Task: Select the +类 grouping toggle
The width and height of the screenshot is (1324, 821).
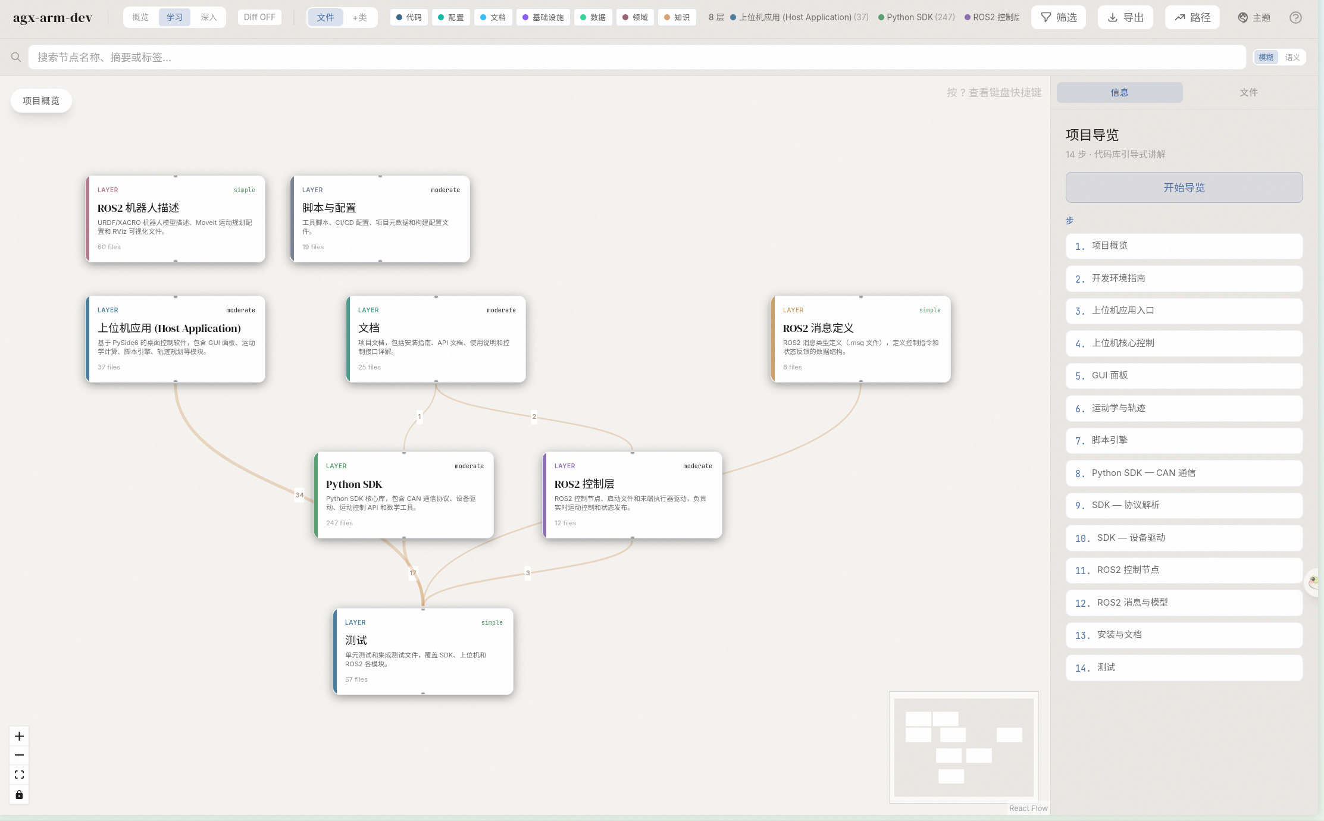Action: point(359,17)
